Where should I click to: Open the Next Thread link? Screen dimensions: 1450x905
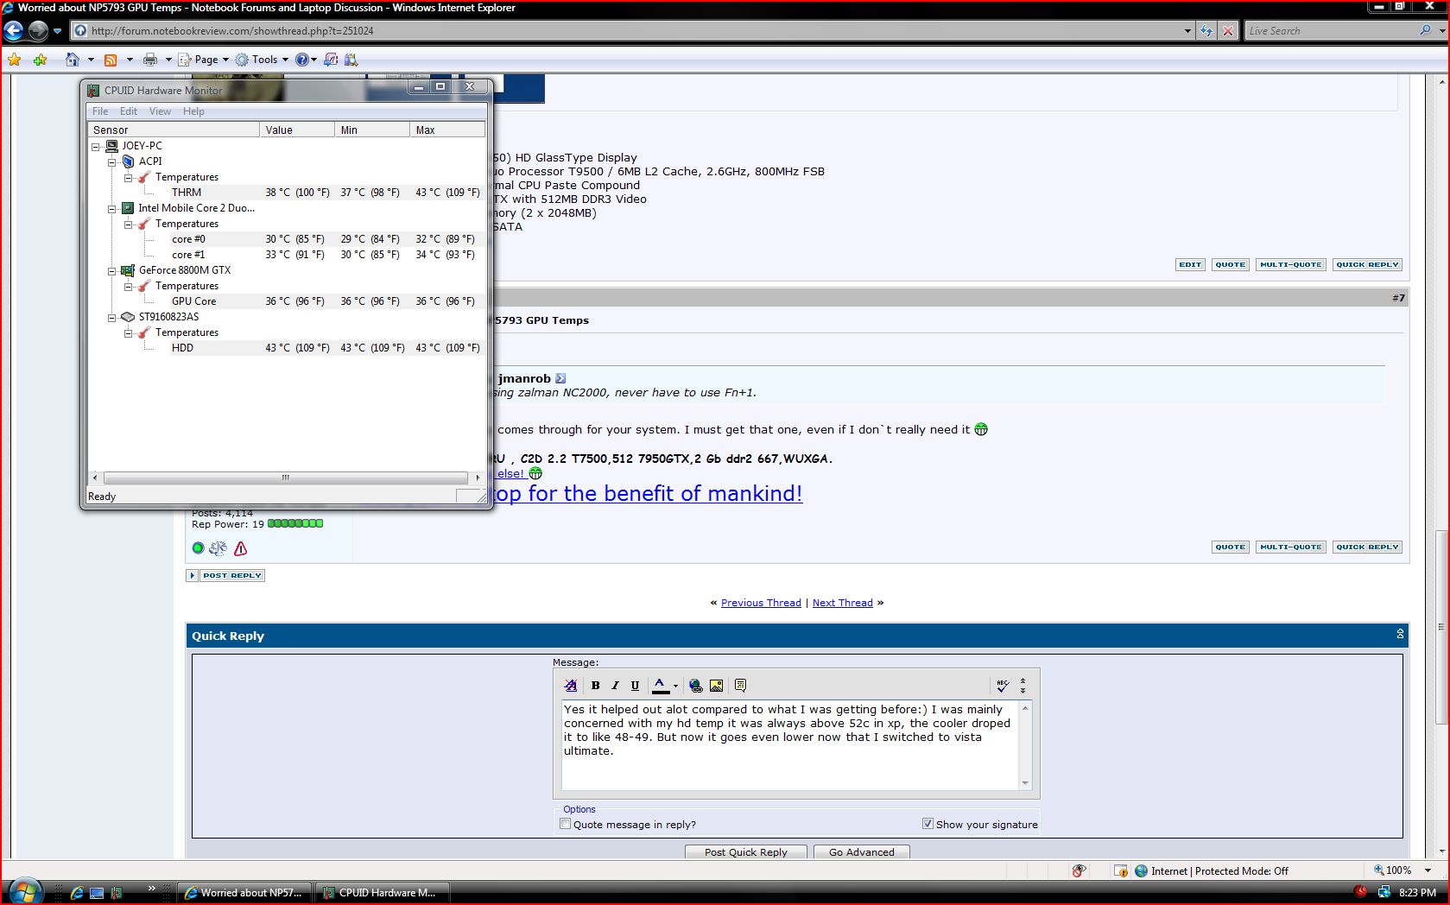click(843, 603)
